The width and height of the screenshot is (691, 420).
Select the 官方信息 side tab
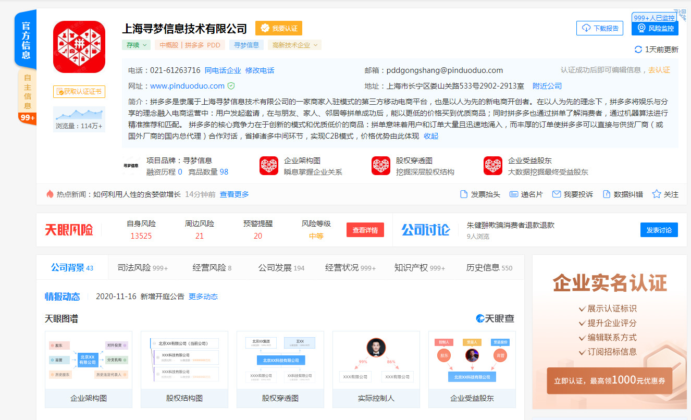tap(26, 39)
